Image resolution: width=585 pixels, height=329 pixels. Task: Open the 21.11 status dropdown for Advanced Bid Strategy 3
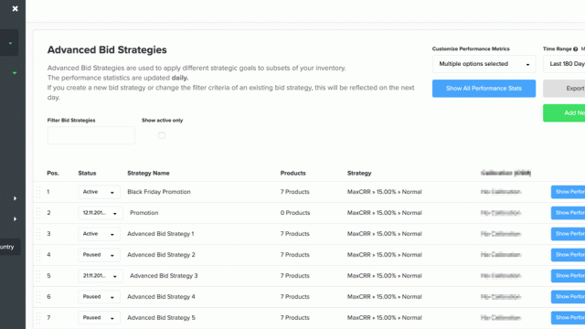pyautogui.click(x=101, y=276)
